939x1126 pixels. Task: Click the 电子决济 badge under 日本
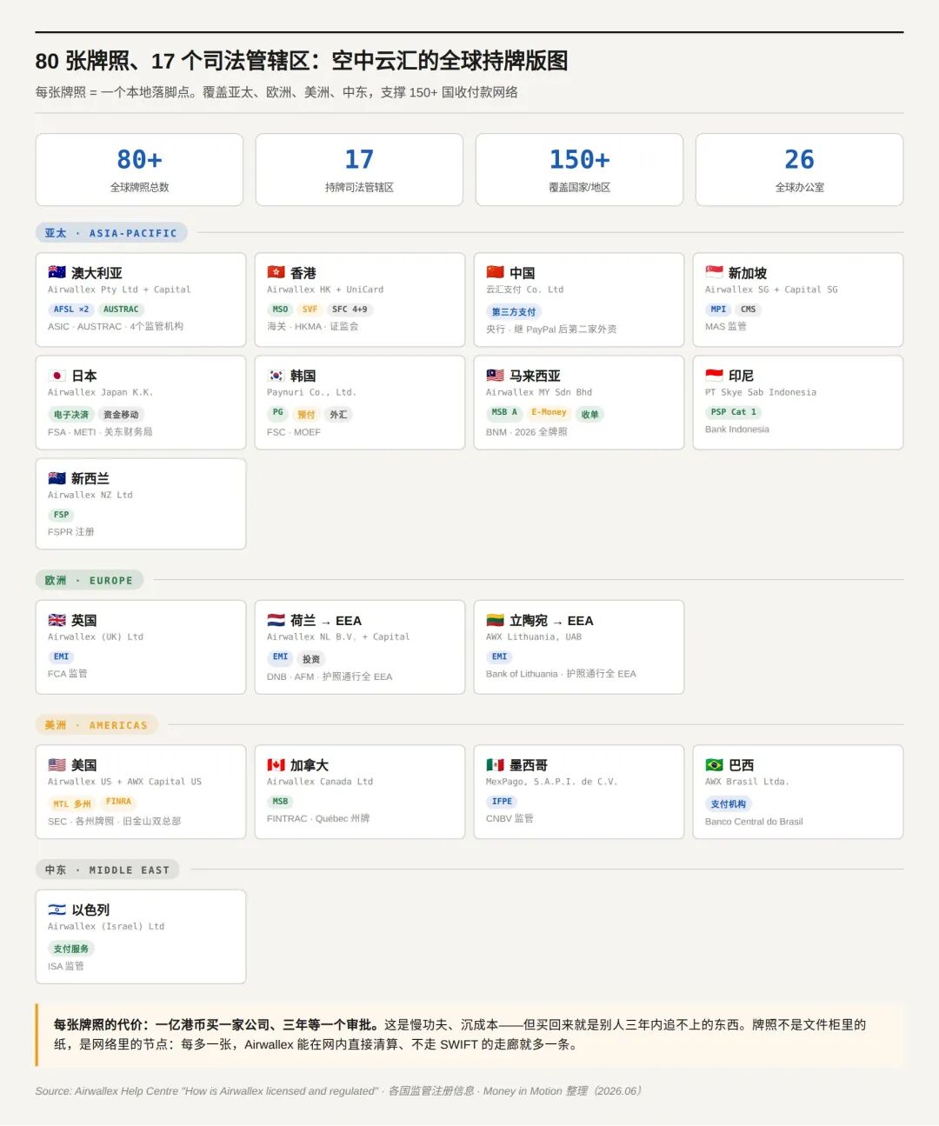click(x=71, y=415)
